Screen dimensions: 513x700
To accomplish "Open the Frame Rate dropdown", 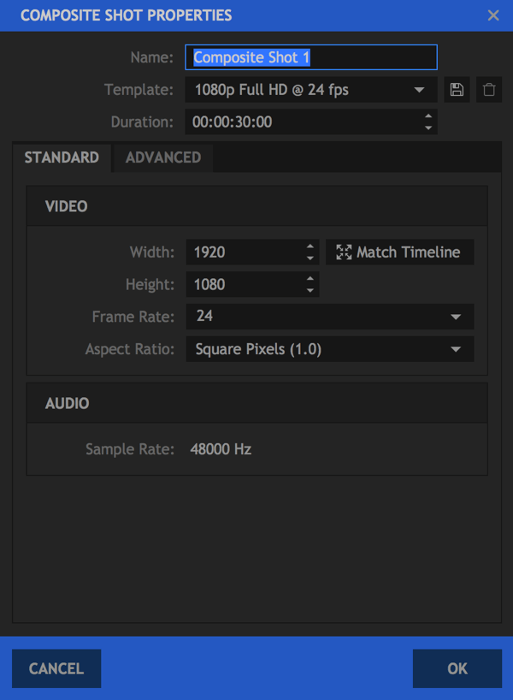I will click(x=330, y=317).
